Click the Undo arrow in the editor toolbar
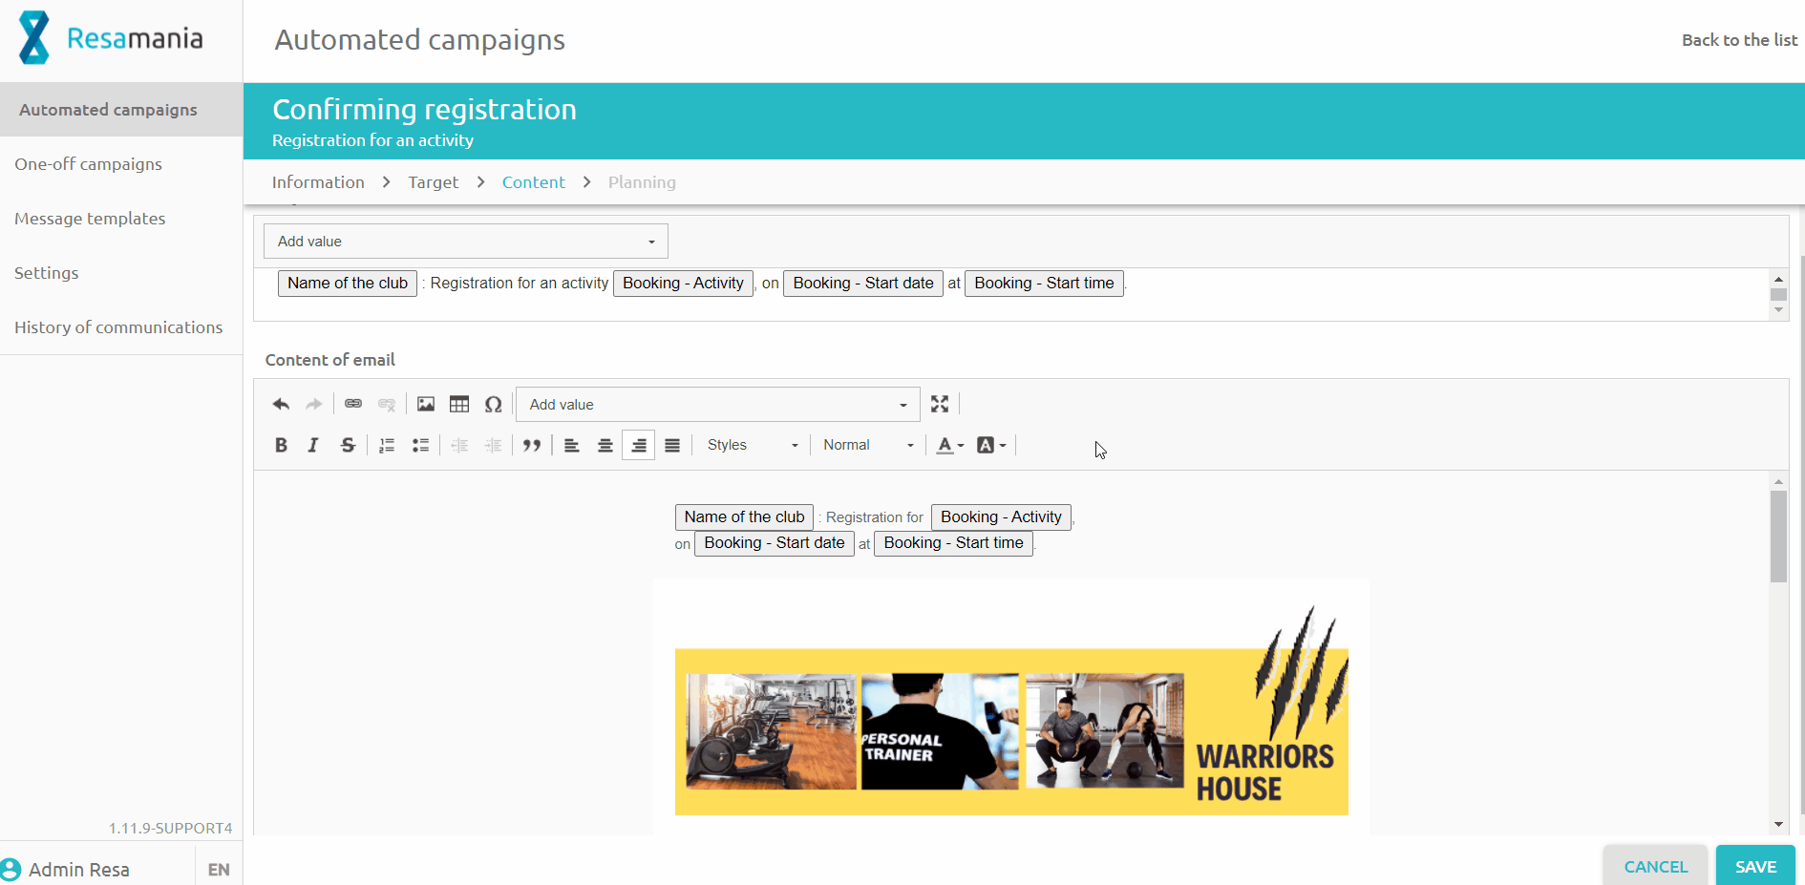Viewport: 1805px width, 885px height. (x=281, y=405)
